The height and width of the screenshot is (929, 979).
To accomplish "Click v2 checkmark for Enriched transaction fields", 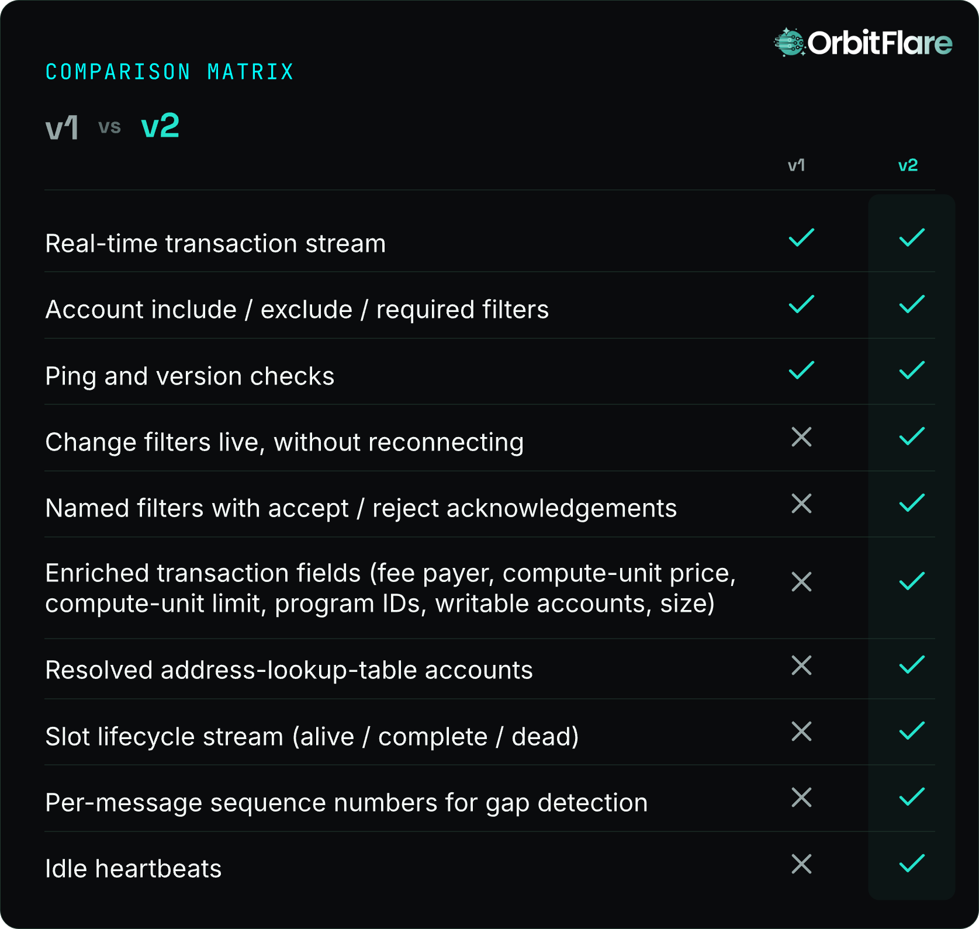I will [x=912, y=581].
